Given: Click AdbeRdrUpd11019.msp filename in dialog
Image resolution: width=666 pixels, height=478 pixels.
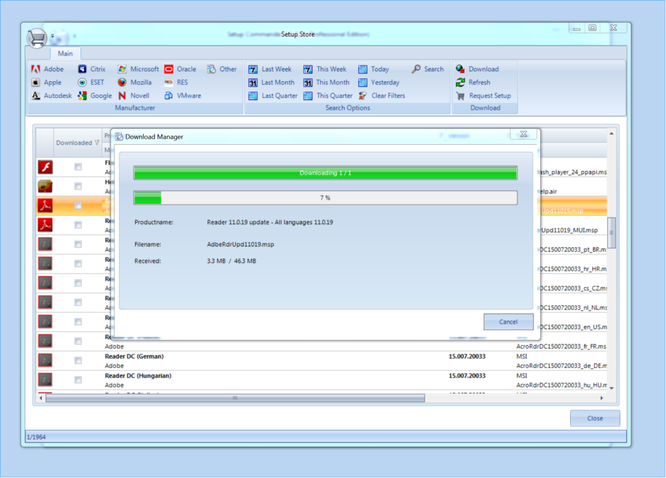Looking at the screenshot, I should click(241, 244).
